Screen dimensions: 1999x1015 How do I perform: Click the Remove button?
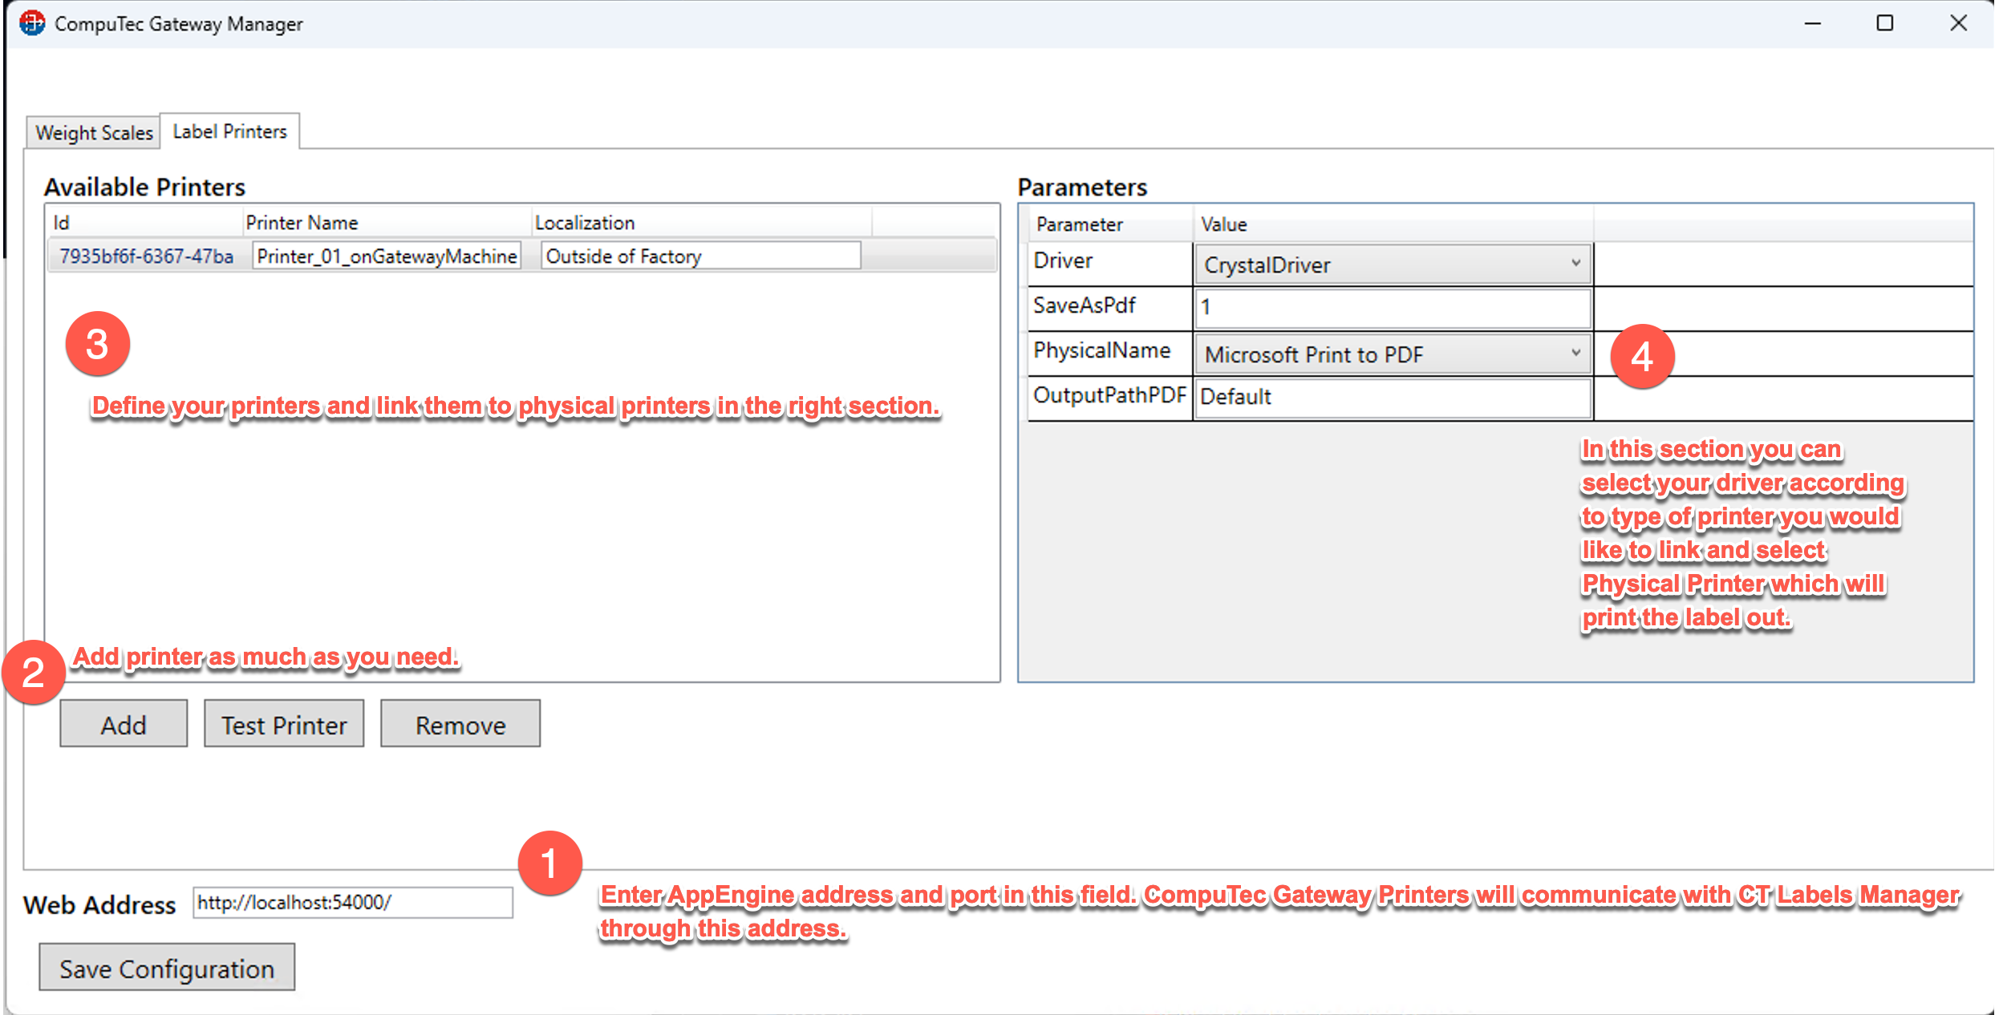tap(460, 724)
